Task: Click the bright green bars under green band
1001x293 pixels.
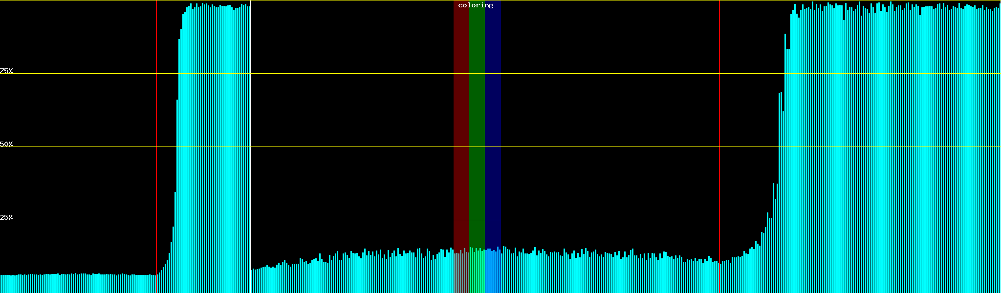Action: (477, 272)
